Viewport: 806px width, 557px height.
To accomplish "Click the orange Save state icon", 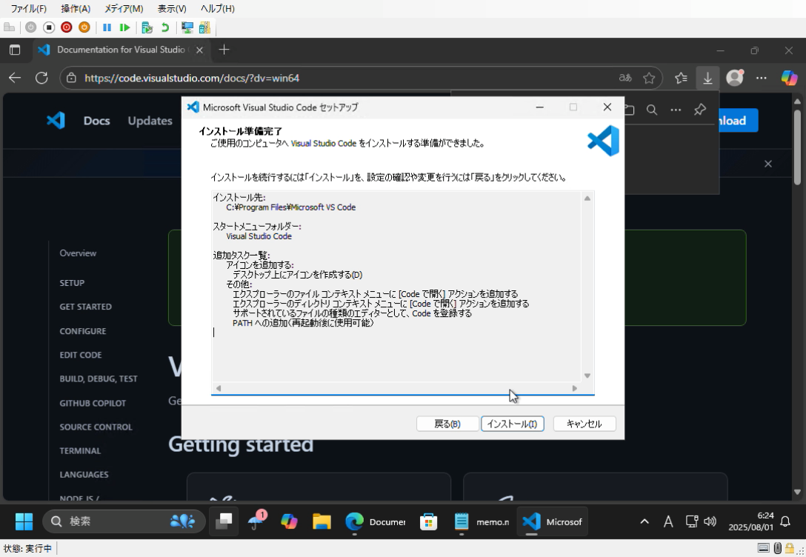I will [84, 27].
